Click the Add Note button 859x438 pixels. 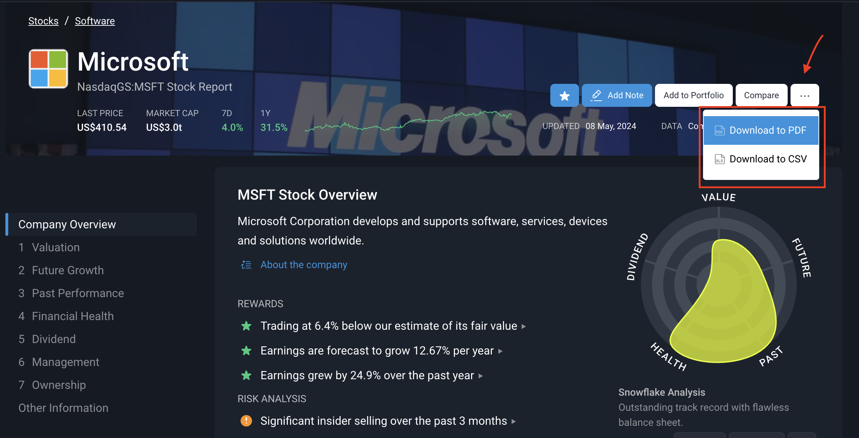tap(617, 95)
